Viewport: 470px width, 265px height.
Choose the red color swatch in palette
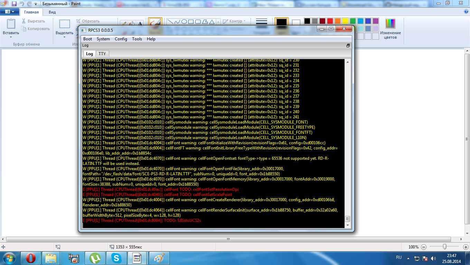point(330,21)
